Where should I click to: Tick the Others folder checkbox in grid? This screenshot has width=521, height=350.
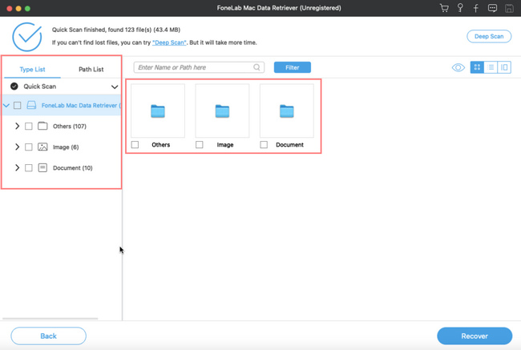[x=135, y=145]
